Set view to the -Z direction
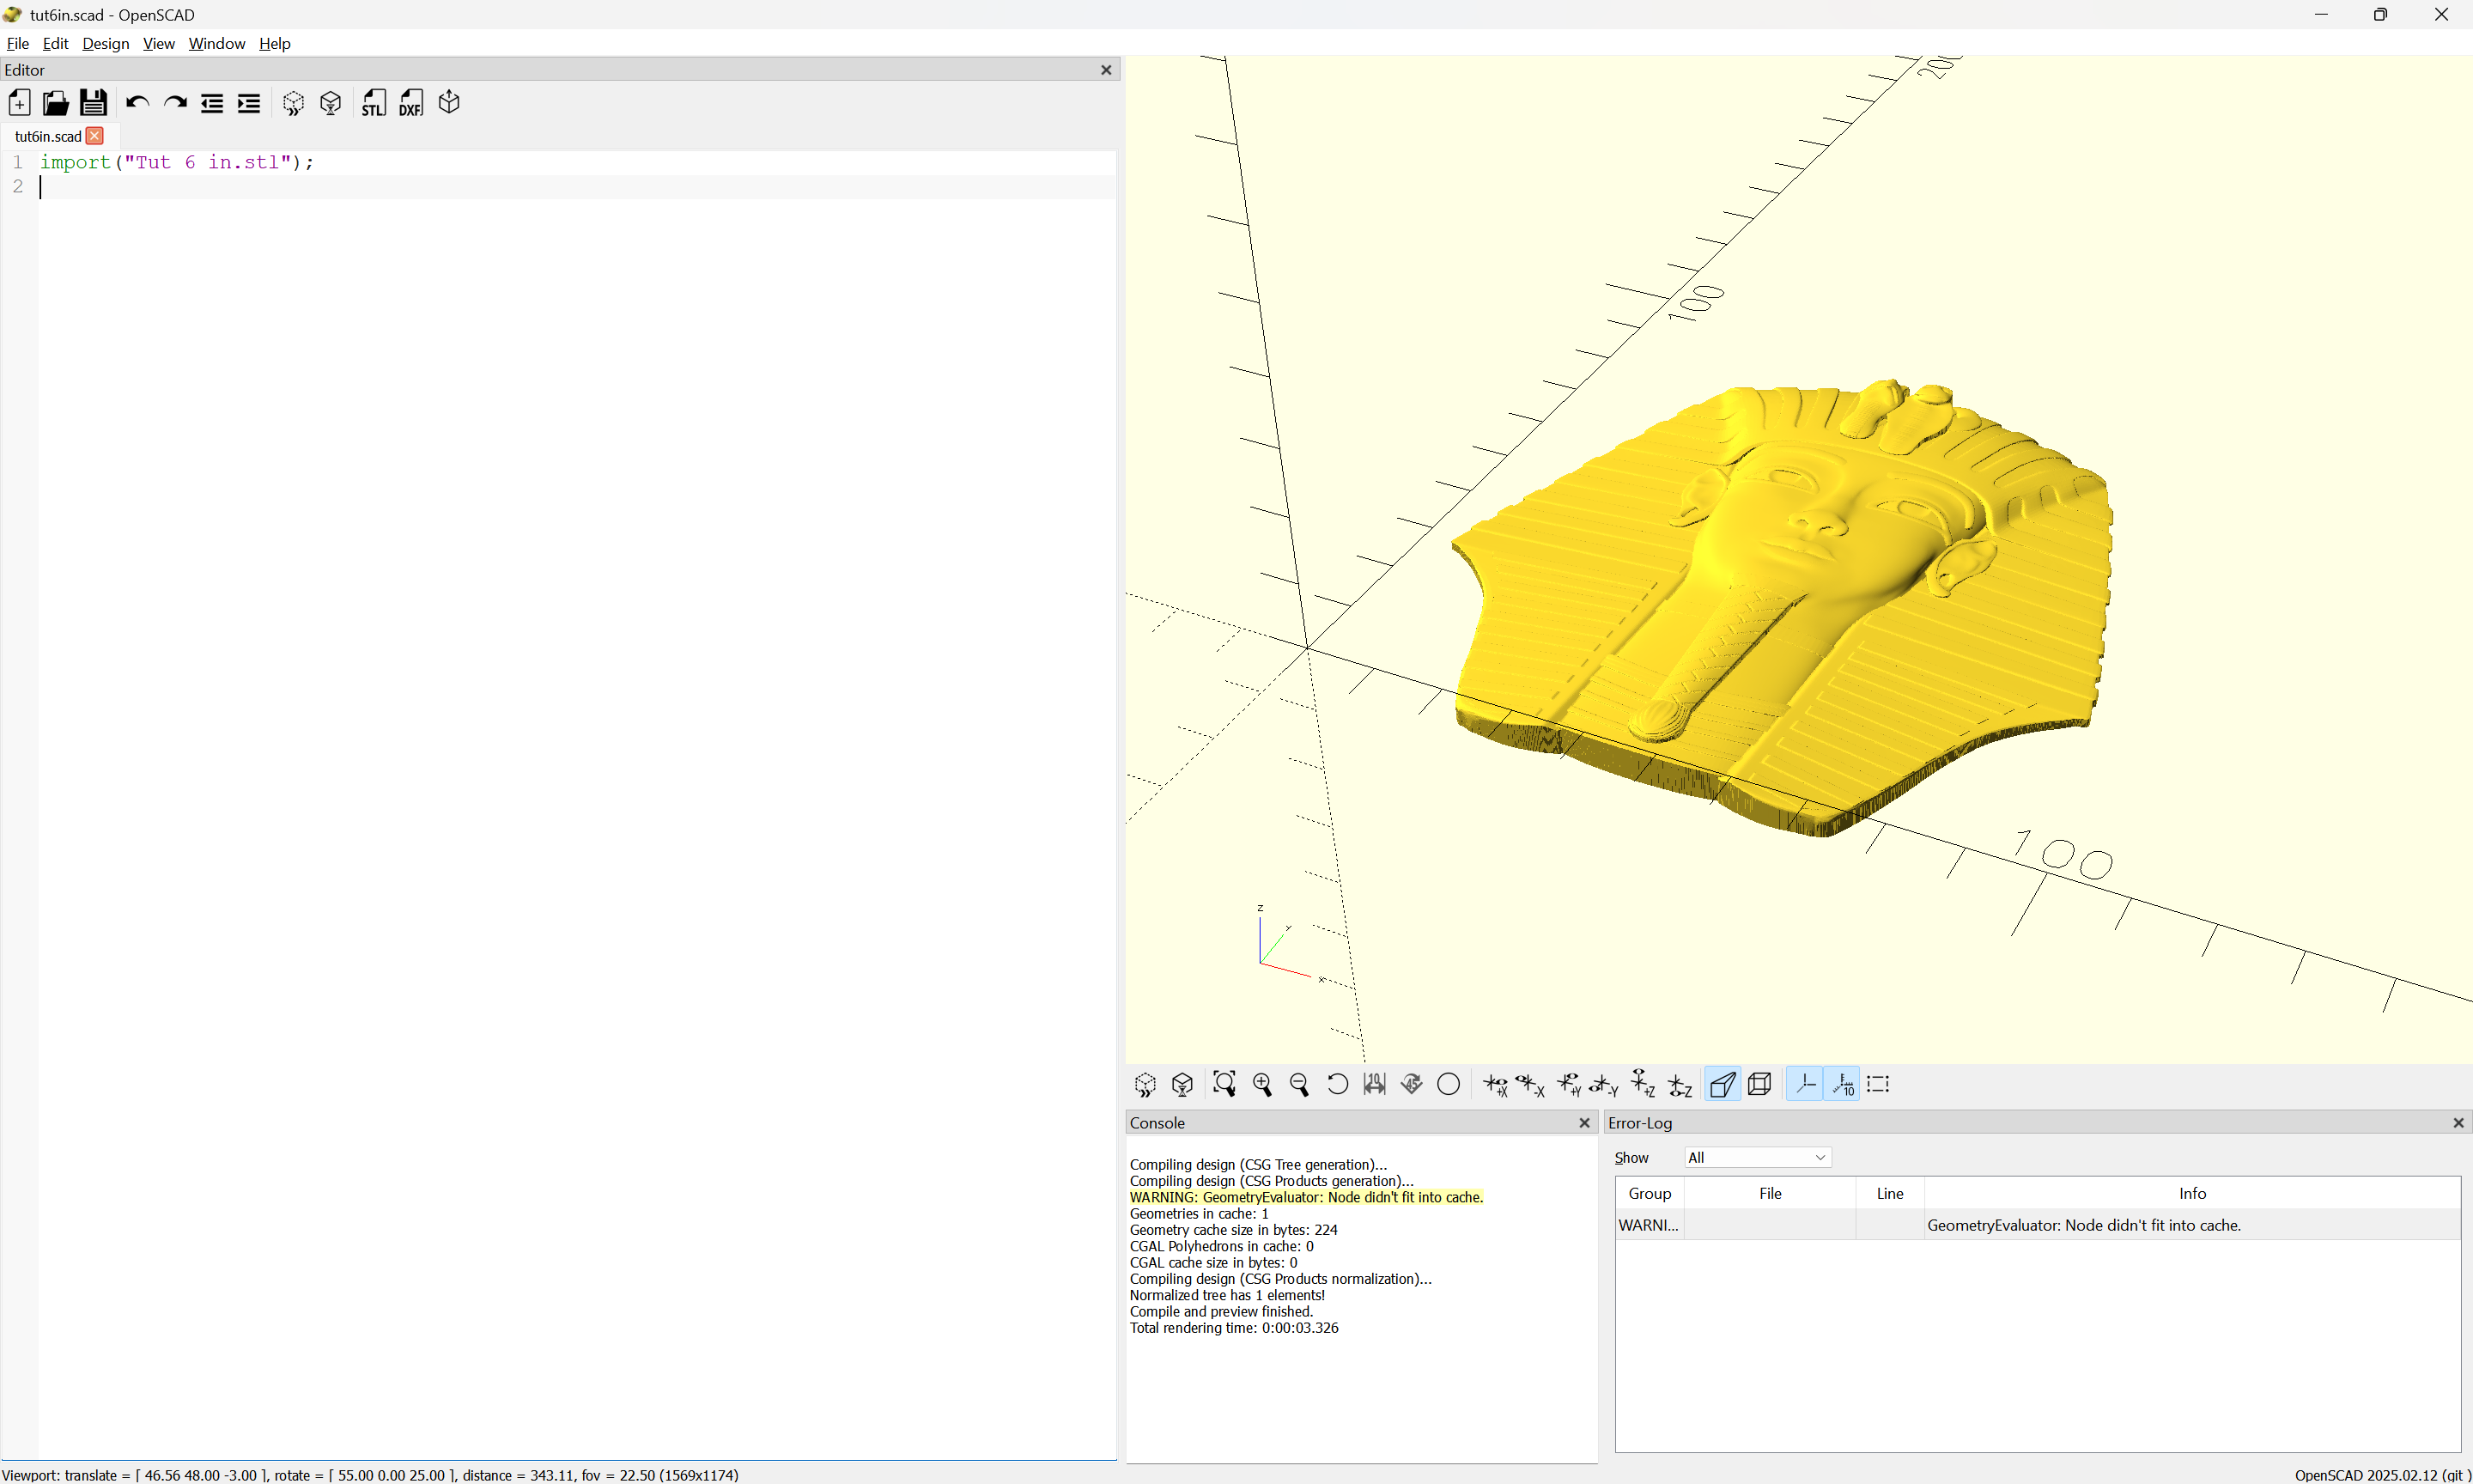2473x1484 pixels. click(x=1680, y=1084)
